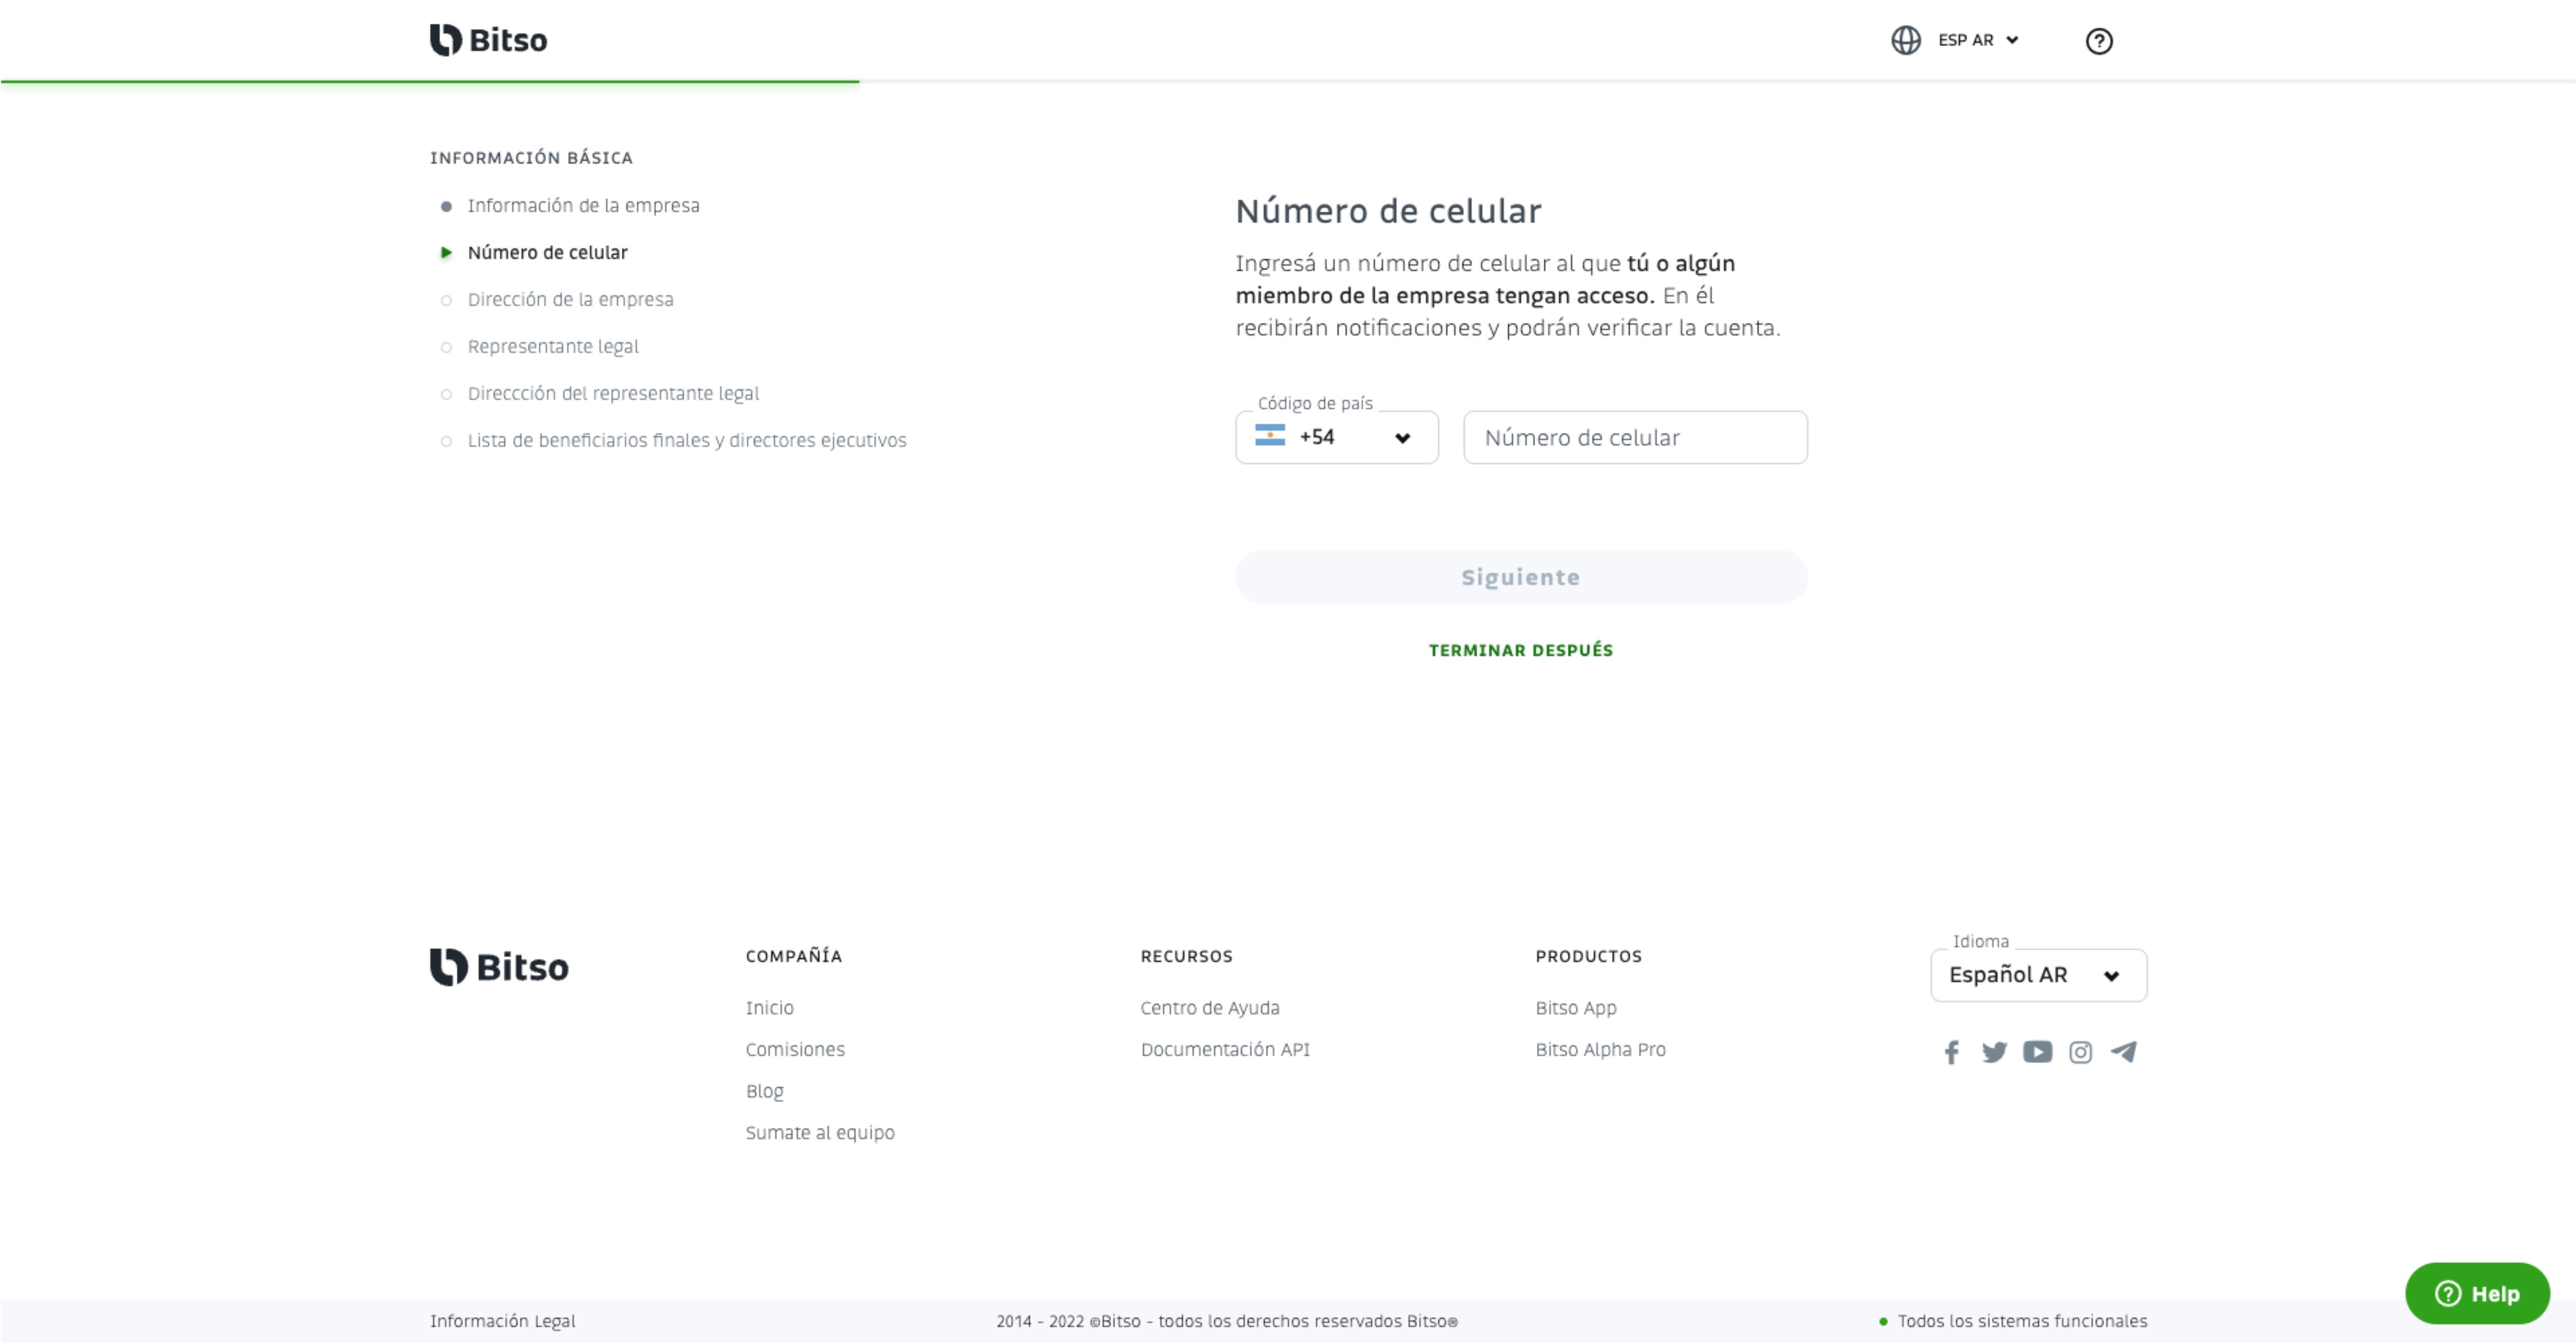Click the 'INFORMACIÓN BÁSICA' section title
Viewport: 2576px width, 1343px height.
point(531,158)
